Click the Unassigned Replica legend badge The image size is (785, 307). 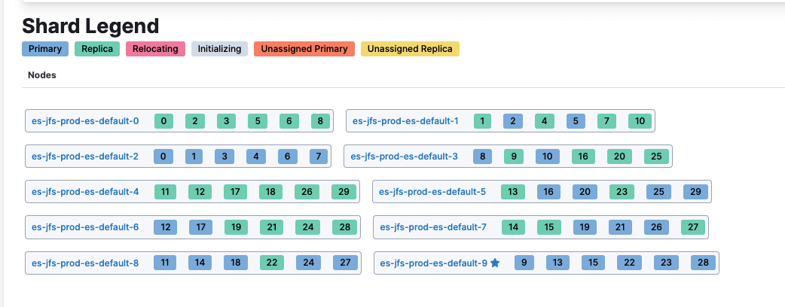tap(410, 49)
